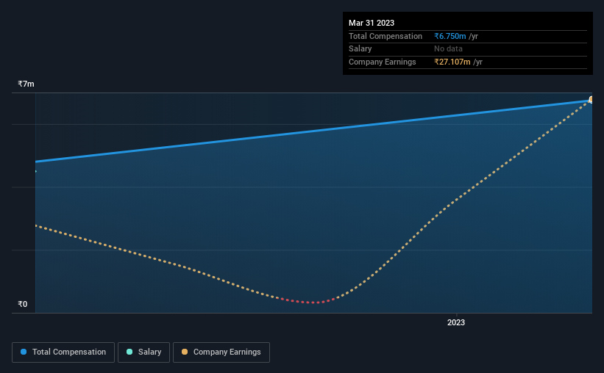The image size is (604, 373).
Task: Click the Mar 31 2023 data point marker
Action: pyautogui.click(x=591, y=100)
